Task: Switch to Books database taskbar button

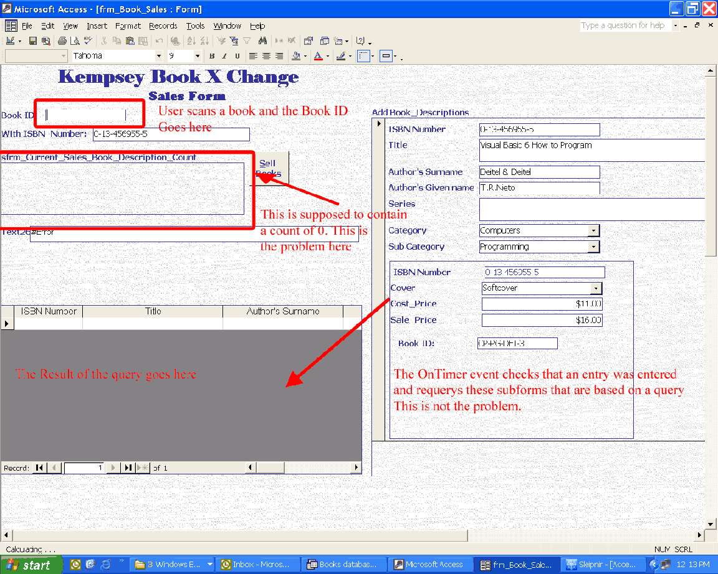Action: pos(343,565)
